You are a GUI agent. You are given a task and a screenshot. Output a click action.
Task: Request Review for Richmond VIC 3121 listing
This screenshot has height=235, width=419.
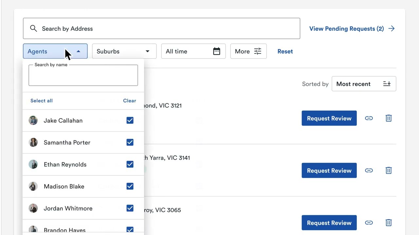coord(329,118)
